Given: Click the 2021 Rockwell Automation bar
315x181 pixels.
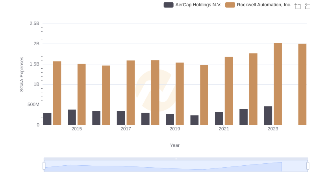Looking at the screenshot, I should pyautogui.click(x=229, y=91).
